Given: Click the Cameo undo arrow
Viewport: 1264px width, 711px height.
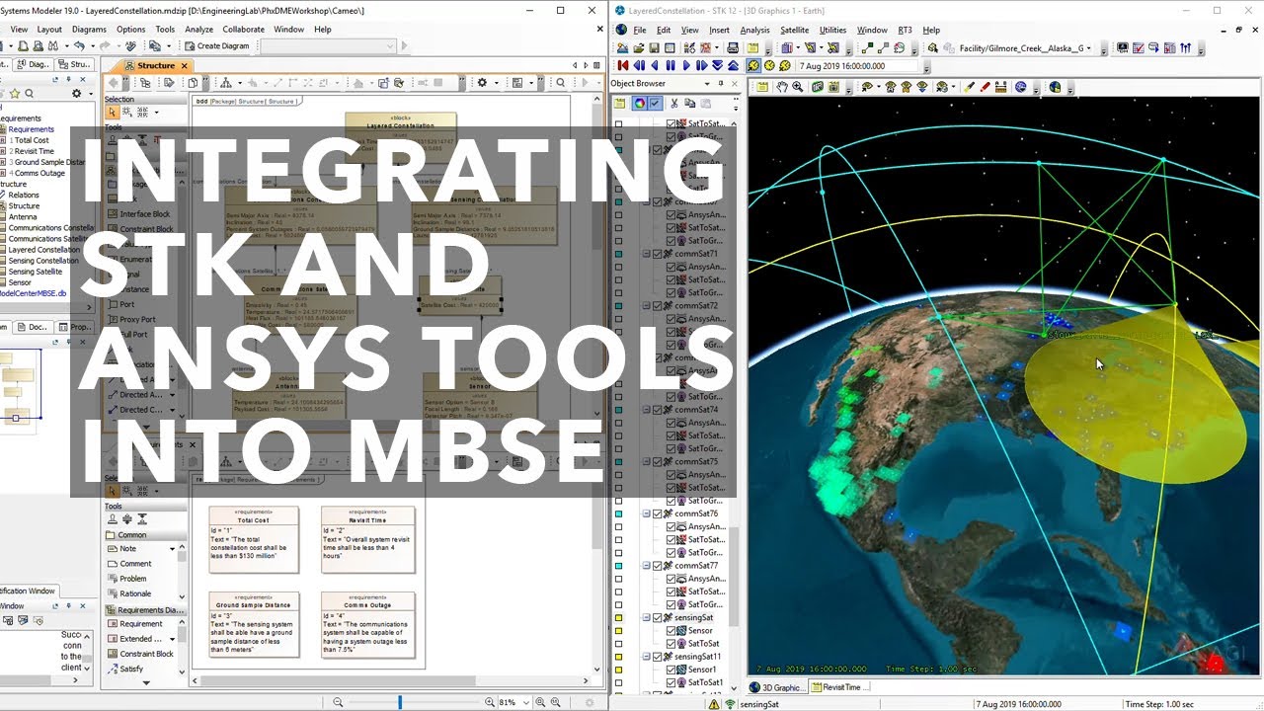Looking at the screenshot, I should coord(79,45).
